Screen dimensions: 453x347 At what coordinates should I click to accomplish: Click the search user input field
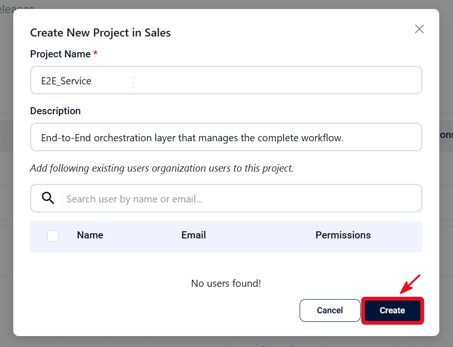[x=226, y=198]
